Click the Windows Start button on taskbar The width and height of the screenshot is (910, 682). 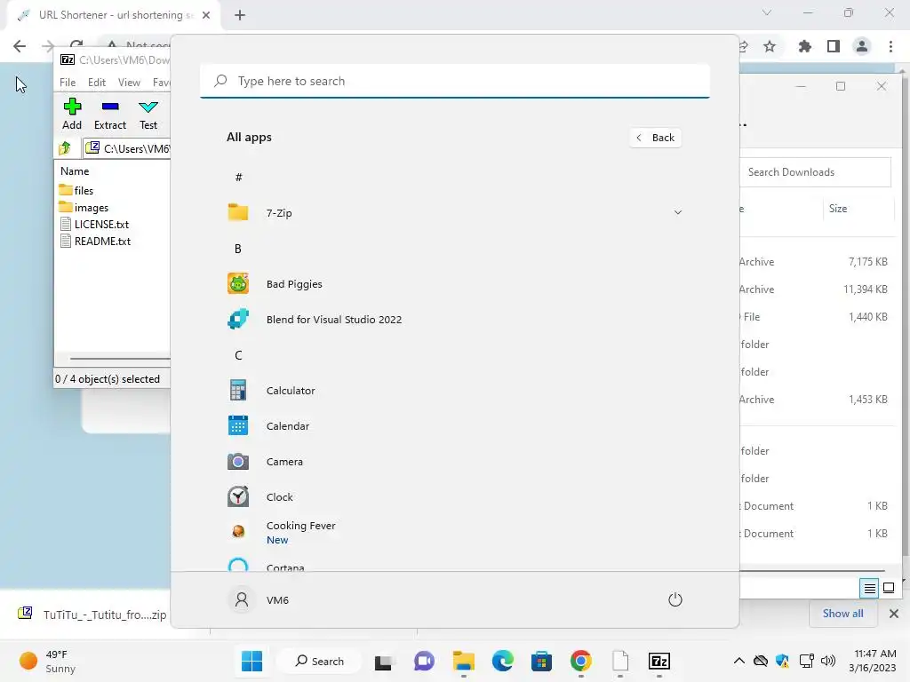tap(251, 661)
